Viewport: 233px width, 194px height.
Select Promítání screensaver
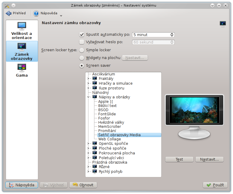point(107,131)
